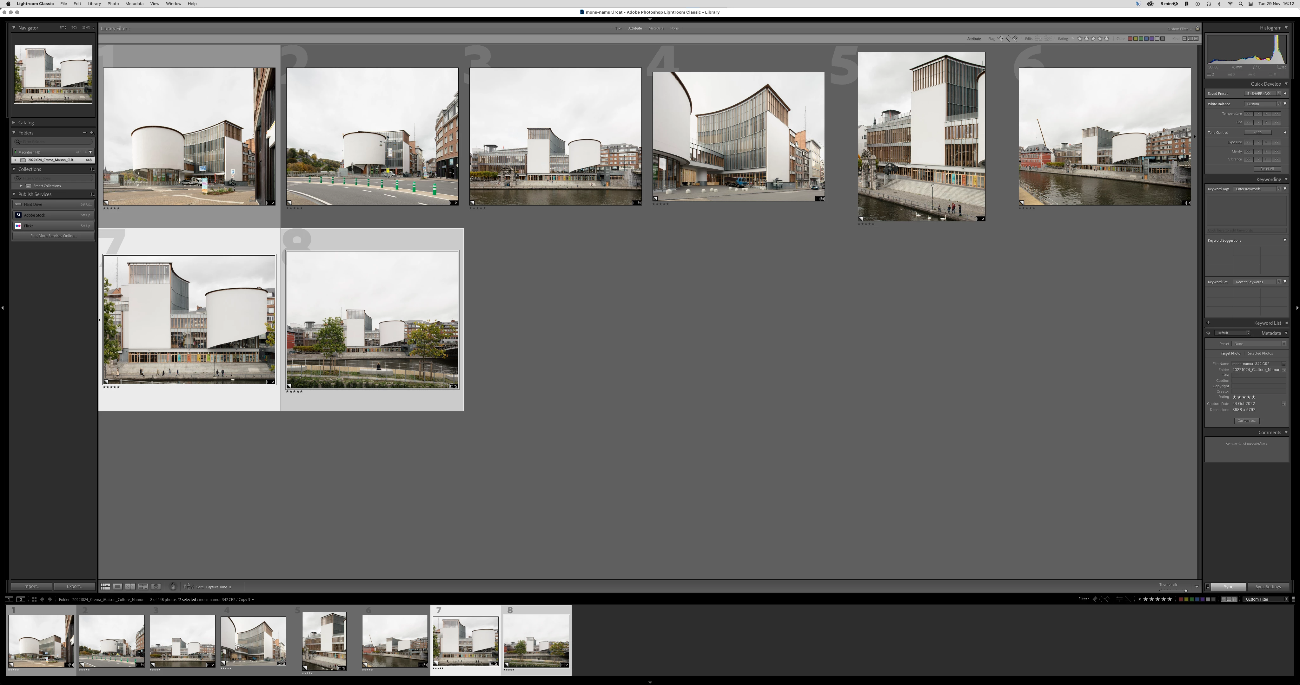
Task: Switch to Survey view in toolbar
Action: (x=143, y=587)
